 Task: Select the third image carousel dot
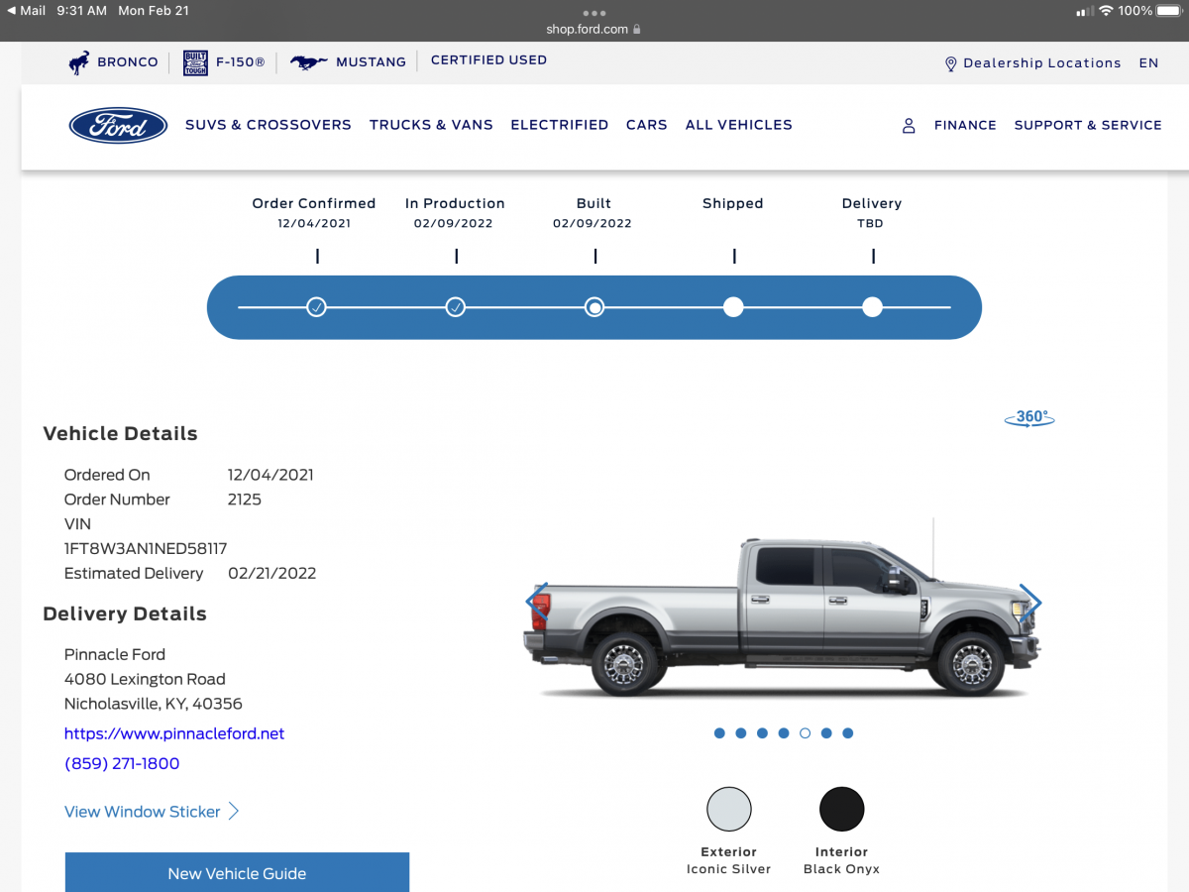tap(762, 733)
